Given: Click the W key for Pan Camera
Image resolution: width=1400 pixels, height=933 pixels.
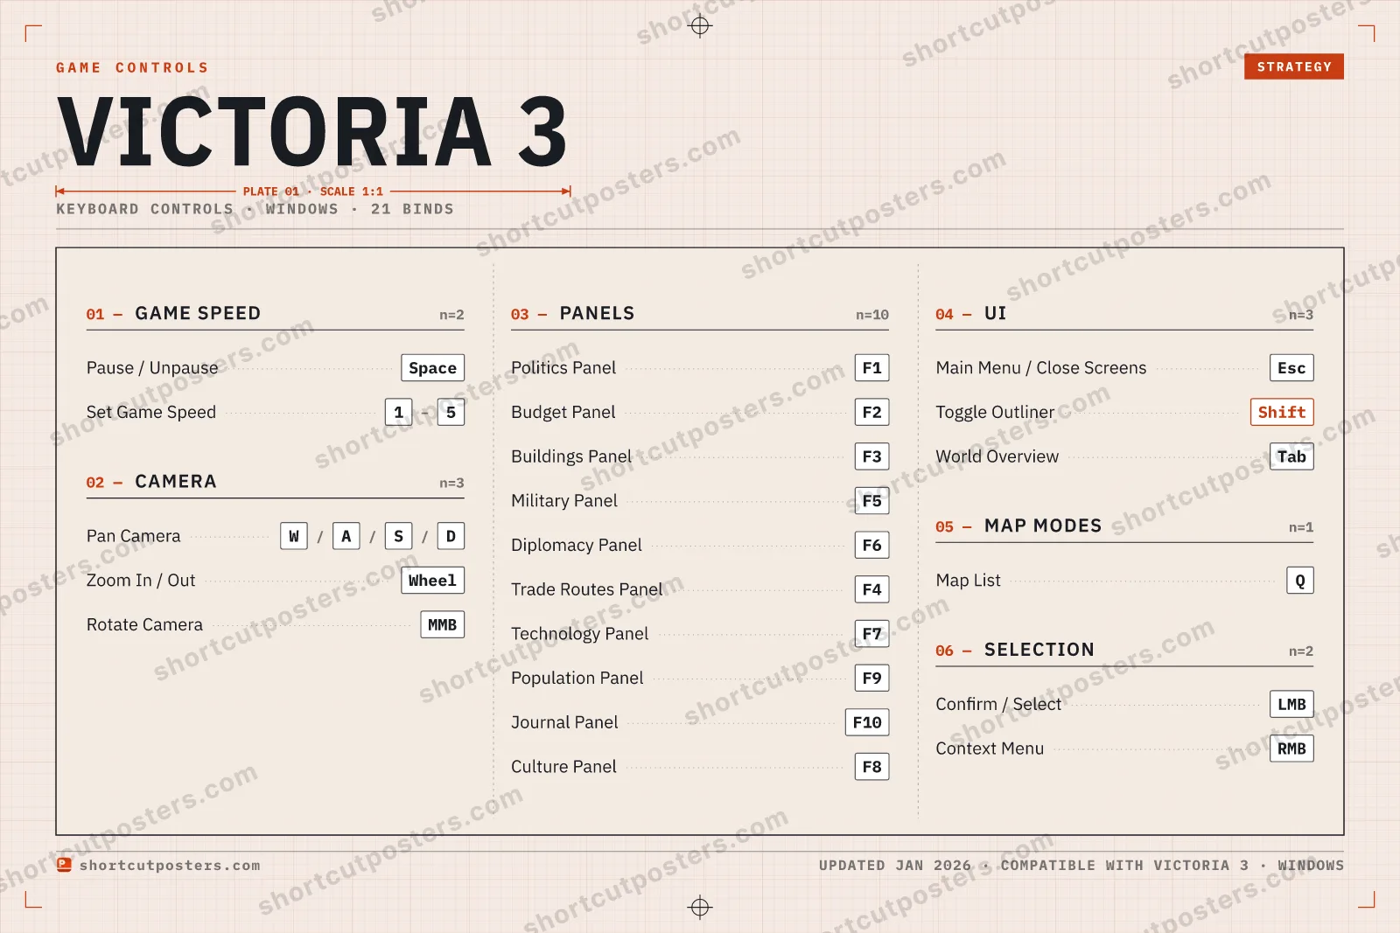Looking at the screenshot, I should tap(294, 536).
